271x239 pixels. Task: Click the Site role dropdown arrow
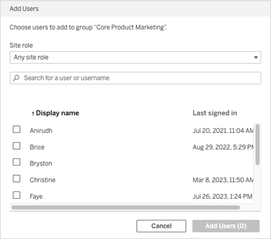click(x=256, y=57)
